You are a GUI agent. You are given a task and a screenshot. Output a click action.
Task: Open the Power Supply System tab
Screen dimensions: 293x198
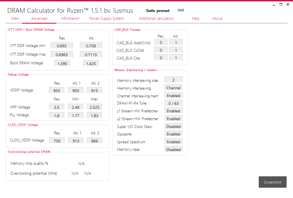pyautogui.click(x=106, y=19)
